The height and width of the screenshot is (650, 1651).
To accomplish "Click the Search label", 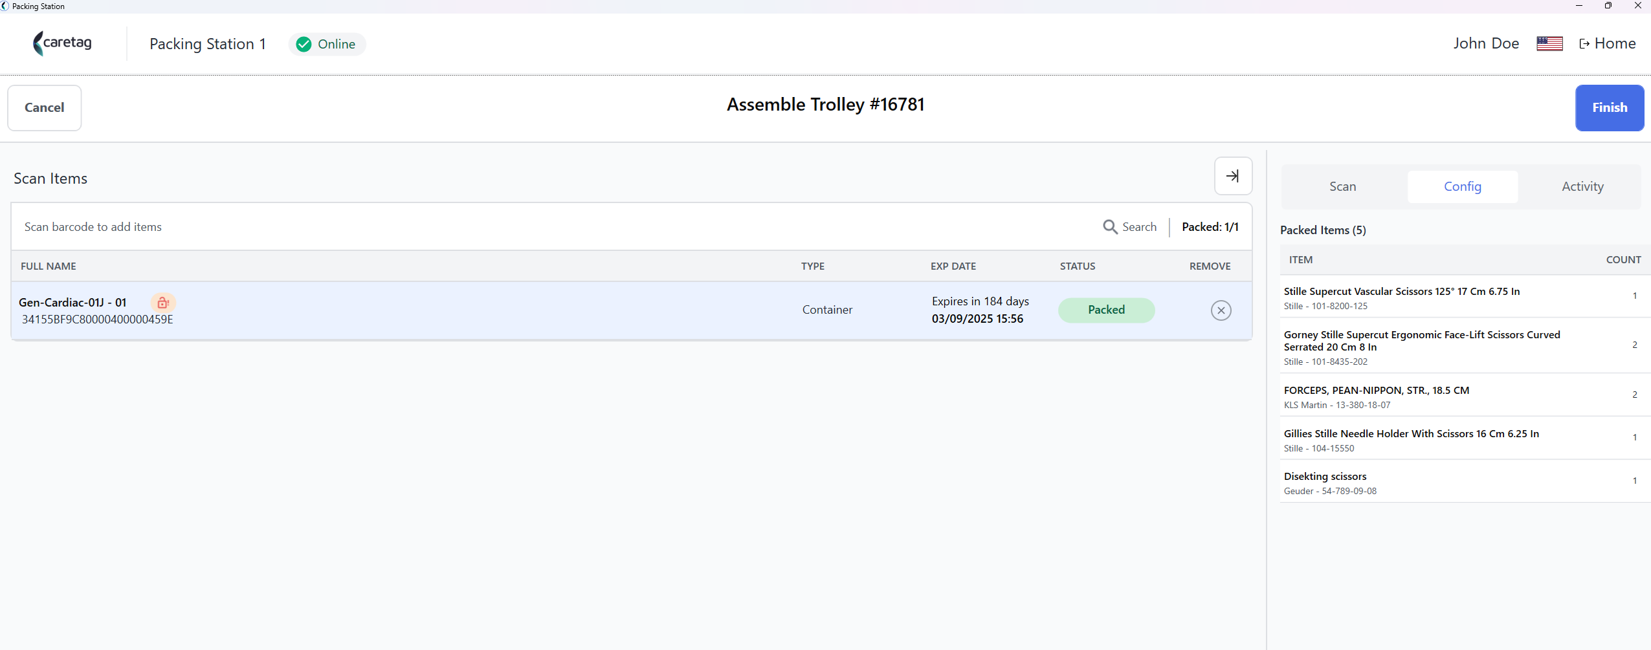I will [x=1139, y=227].
